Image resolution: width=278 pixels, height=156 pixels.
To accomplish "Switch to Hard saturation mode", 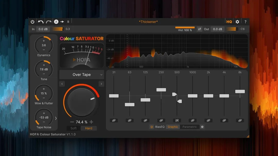I will pyautogui.click(x=89, y=128).
